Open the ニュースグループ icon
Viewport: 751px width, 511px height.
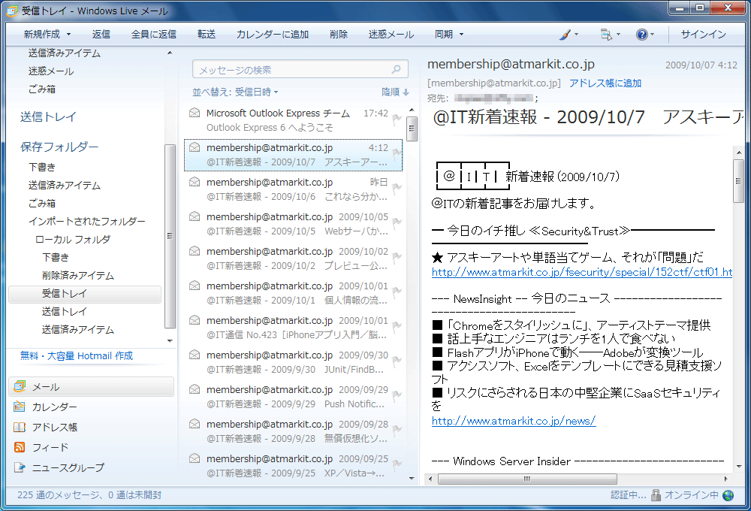[x=20, y=467]
